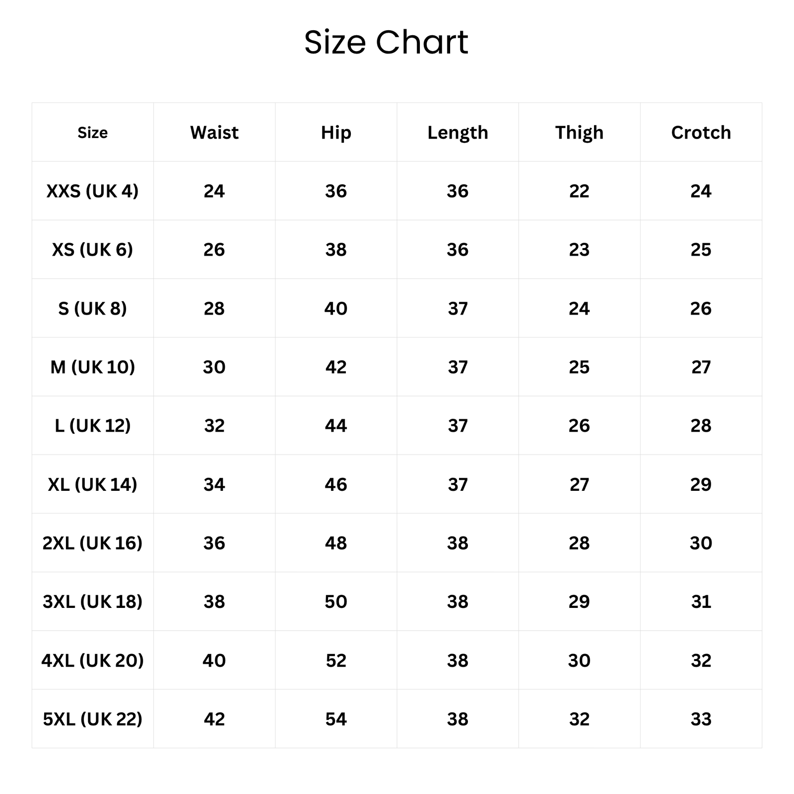794x794 pixels.
Task: Select the 2XL (UK 16) row label
Action: (92, 543)
